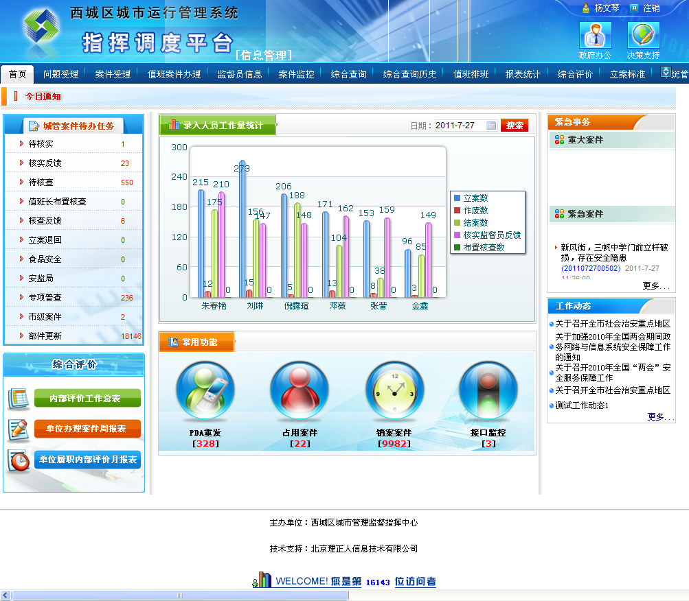
Task: Click the scrollbar left arrow
Action: [5, 596]
